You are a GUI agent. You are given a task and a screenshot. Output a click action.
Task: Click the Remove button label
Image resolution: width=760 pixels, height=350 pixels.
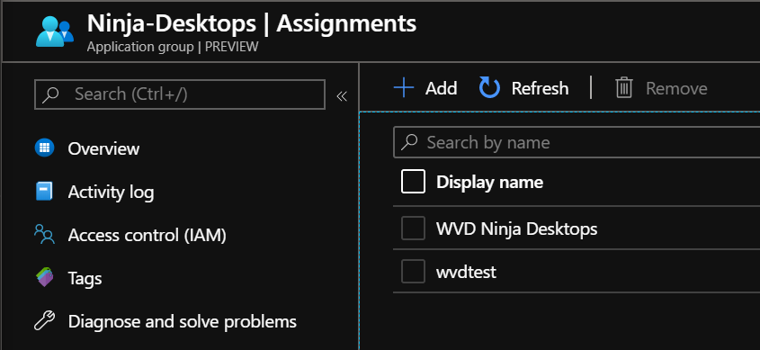(x=676, y=88)
